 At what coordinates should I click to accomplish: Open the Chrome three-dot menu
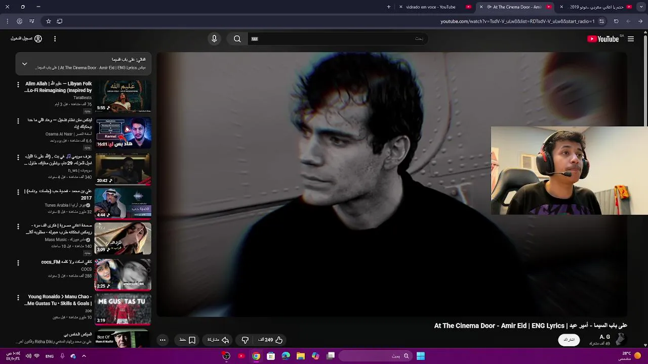(x=7, y=21)
